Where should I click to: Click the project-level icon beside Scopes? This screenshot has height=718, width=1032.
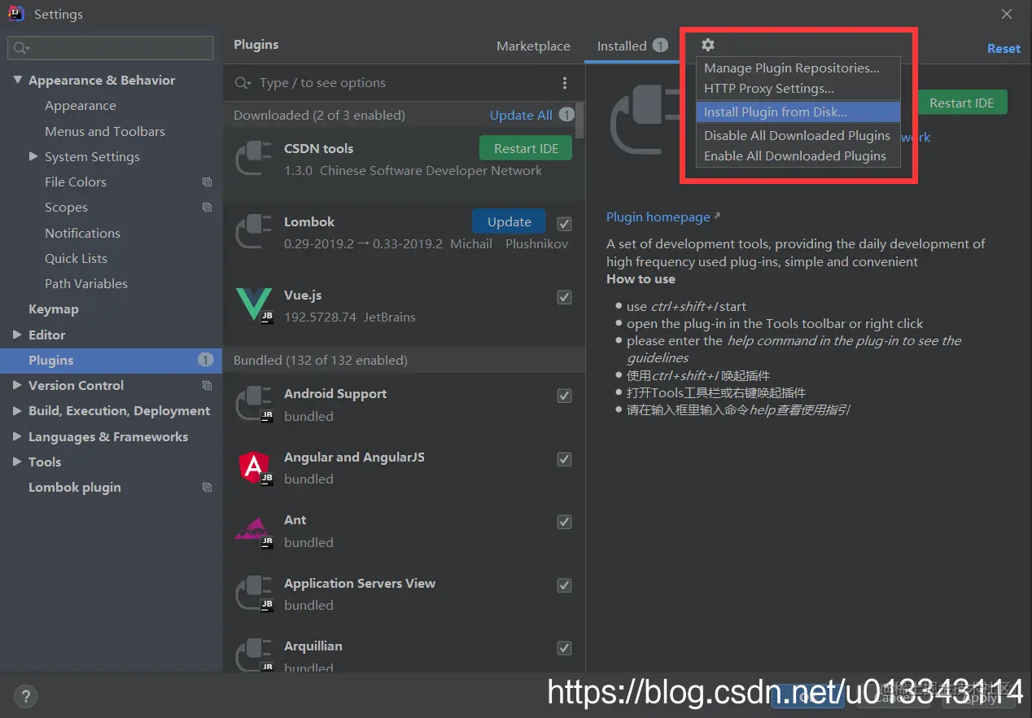(x=207, y=208)
